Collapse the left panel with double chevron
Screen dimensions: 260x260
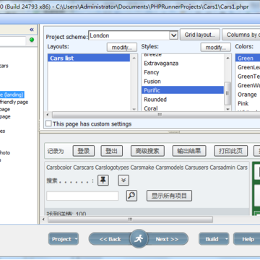[32, 30]
